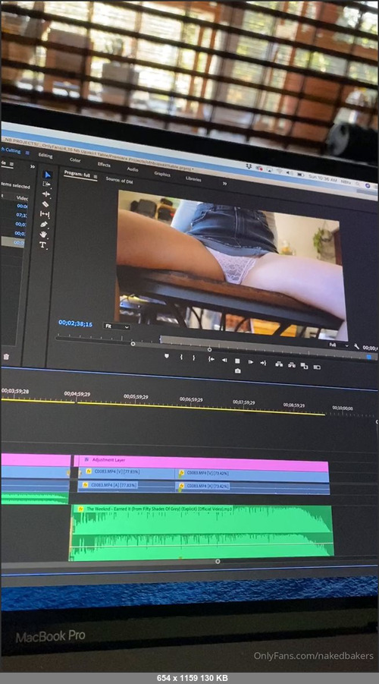Select the Razor tool
The image size is (379, 684).
45,203
